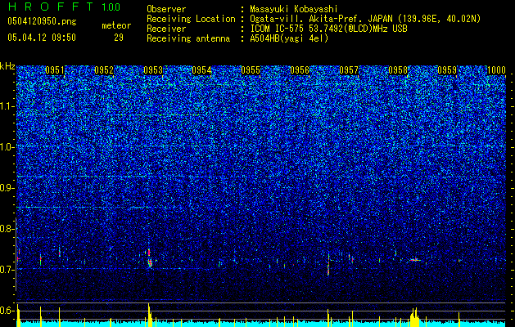Select the filename 0504120950.png
Screen dimensions: 515x327
[42, 21]
